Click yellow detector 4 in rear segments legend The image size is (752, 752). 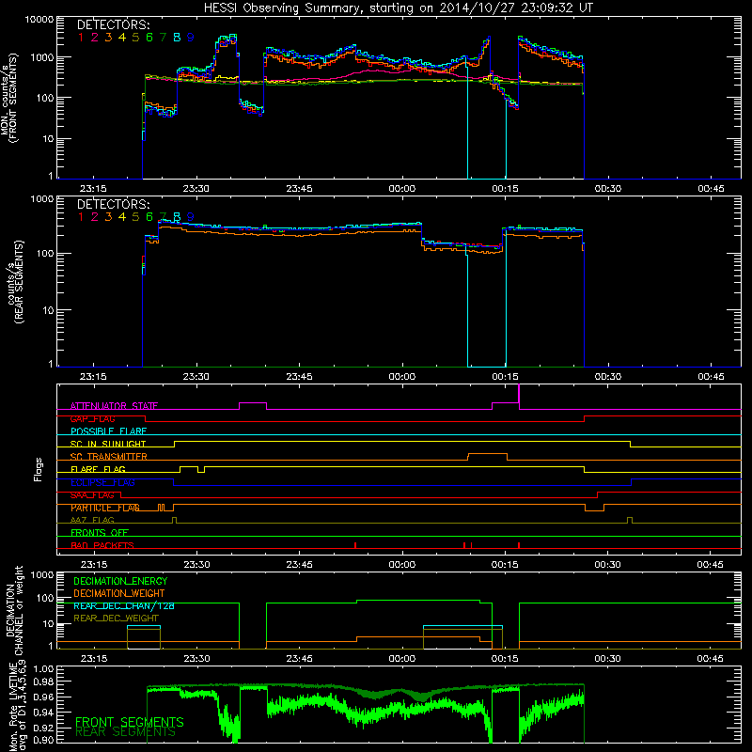pos(122,217)
